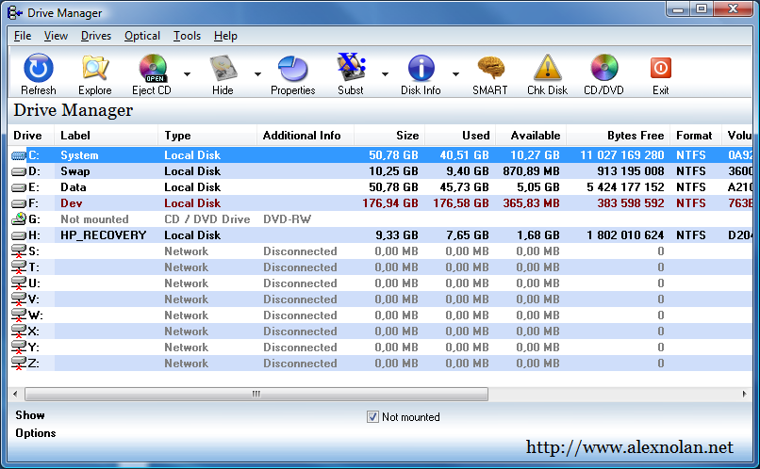This screenshot has width=760, height=469.
Task: Open the Tools menu
Action: point(187,36)
